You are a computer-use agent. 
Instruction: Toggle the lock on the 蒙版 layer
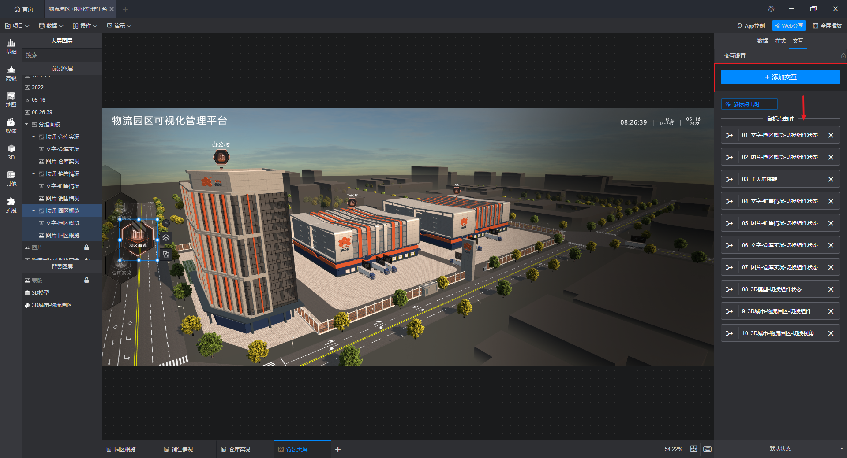pyautogui.click(x=86, y=280)
